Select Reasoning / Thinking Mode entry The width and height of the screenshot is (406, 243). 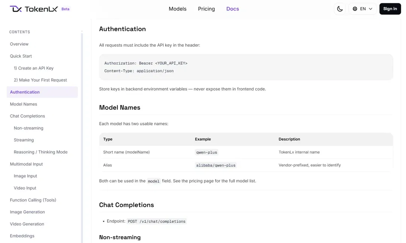[41, 152]
